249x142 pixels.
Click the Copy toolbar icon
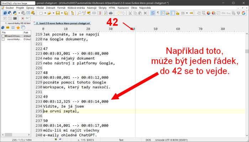click(x=135, y=13)
